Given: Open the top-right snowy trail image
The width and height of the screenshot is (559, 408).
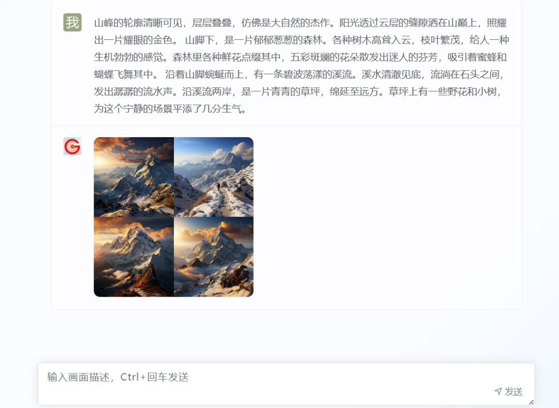Looking at the screenshot, I should click(214, 177).
